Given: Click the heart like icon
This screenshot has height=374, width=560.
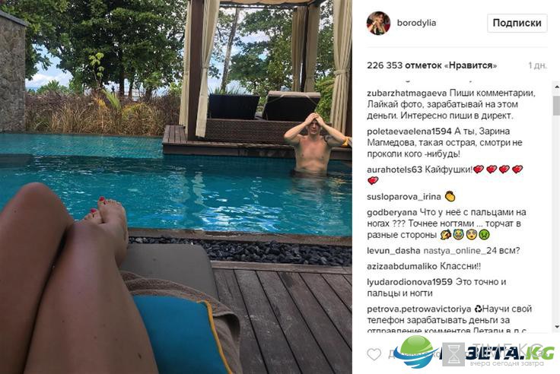Looking at the screenshot, I should (374, 354).
